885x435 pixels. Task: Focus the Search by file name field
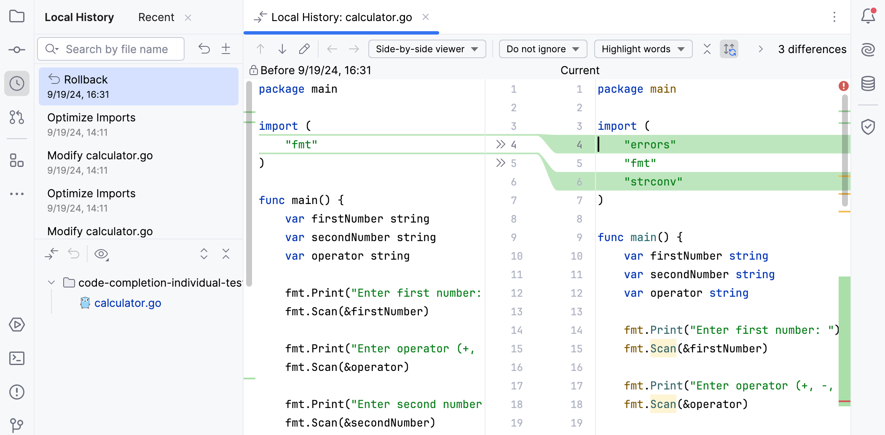pos(117,49)
